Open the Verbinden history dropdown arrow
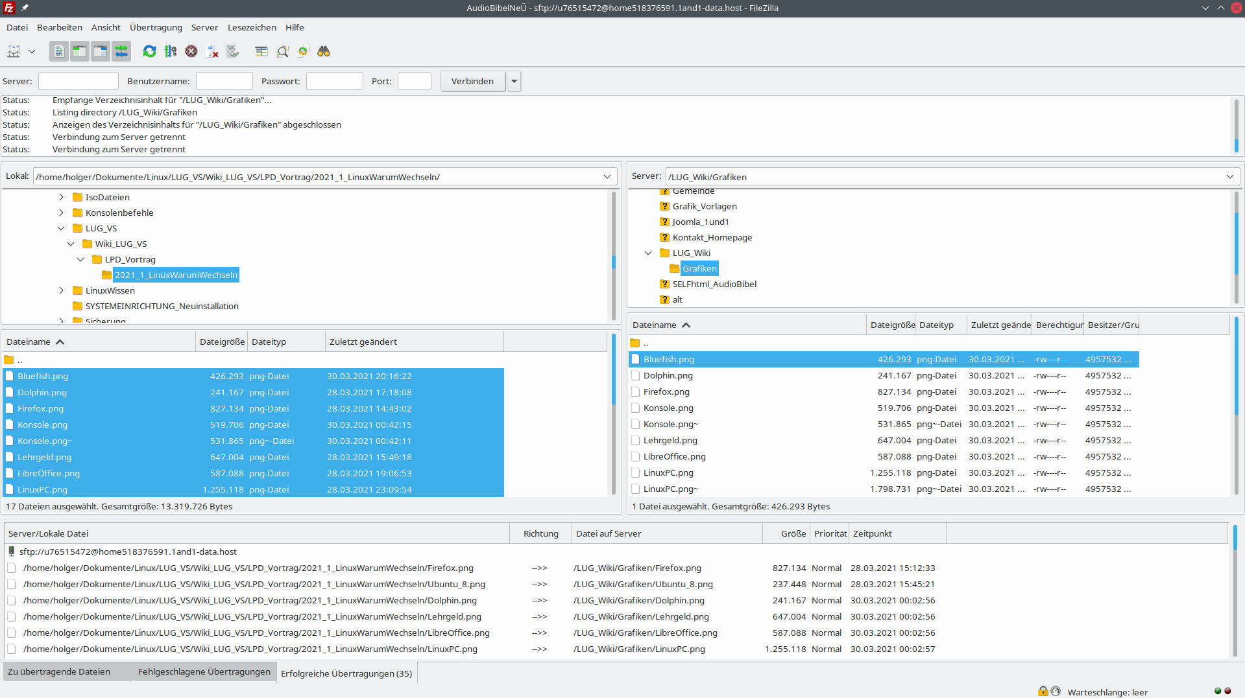 pos(514,82)
